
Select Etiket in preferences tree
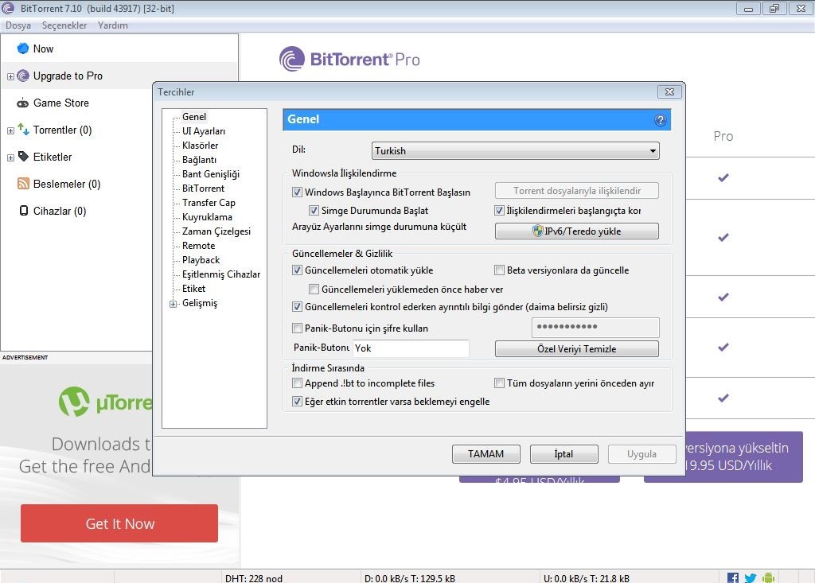[194, 289]
